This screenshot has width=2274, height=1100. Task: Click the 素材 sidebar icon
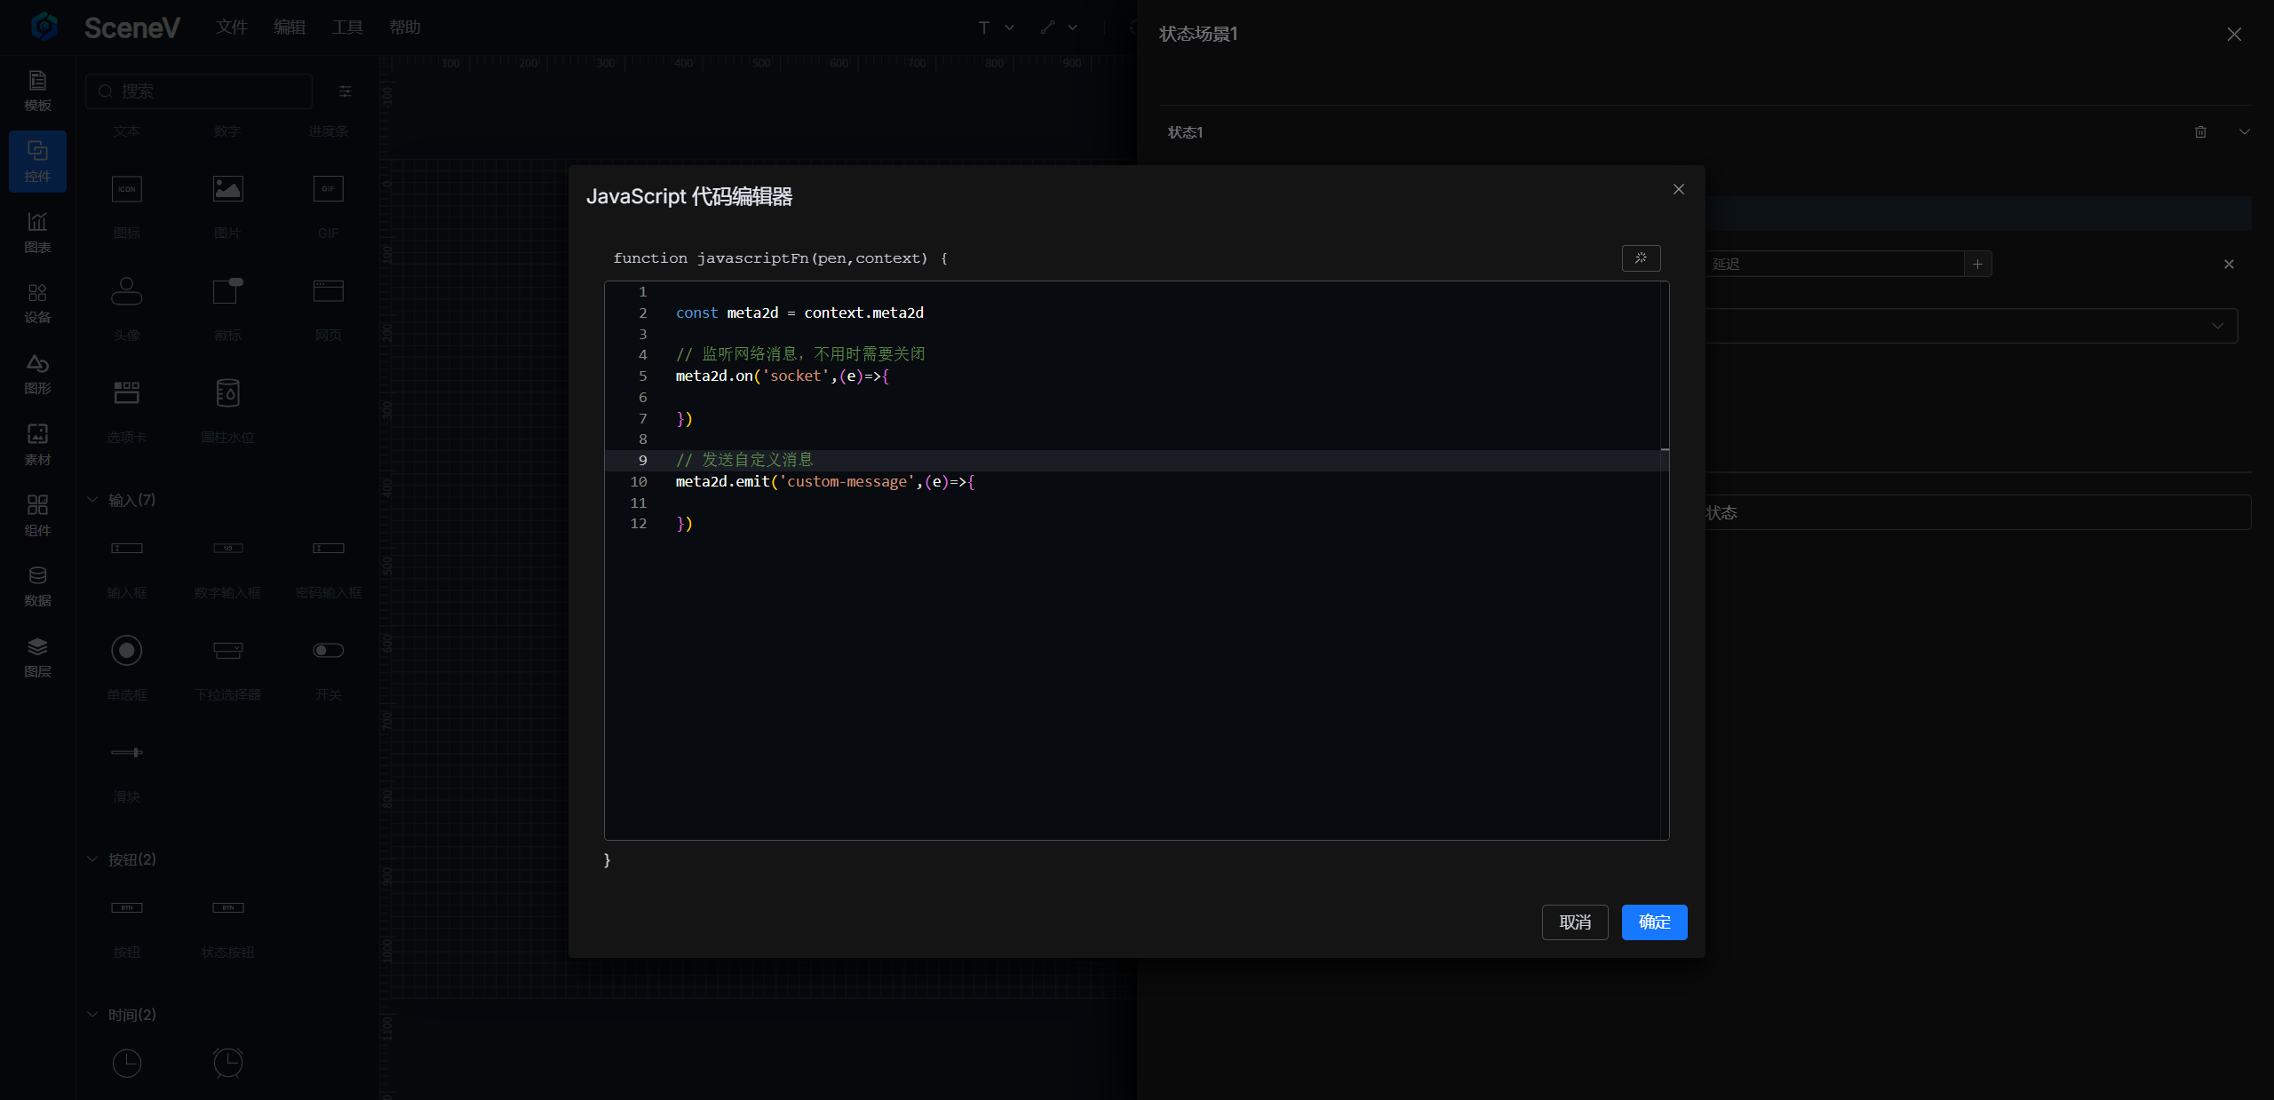point(37,444)
